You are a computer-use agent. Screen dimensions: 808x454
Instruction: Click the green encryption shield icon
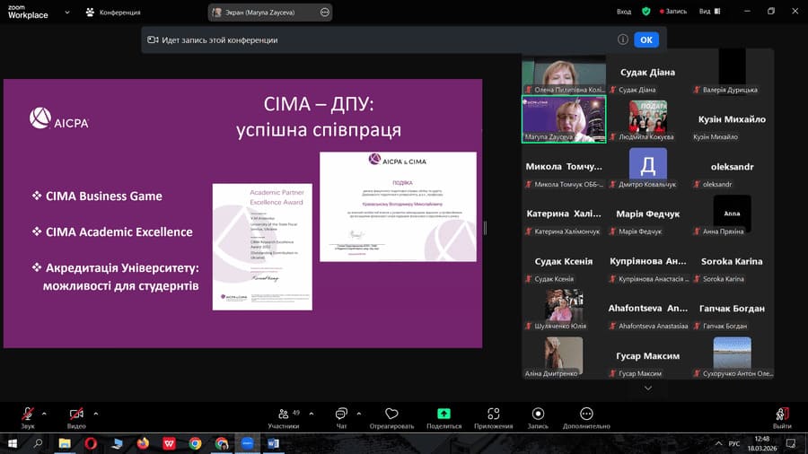point(646,12)
